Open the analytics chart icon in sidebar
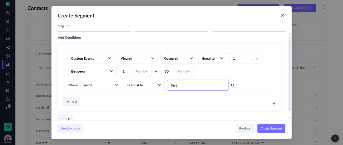 pyautogui.click(x=8, y=73)
